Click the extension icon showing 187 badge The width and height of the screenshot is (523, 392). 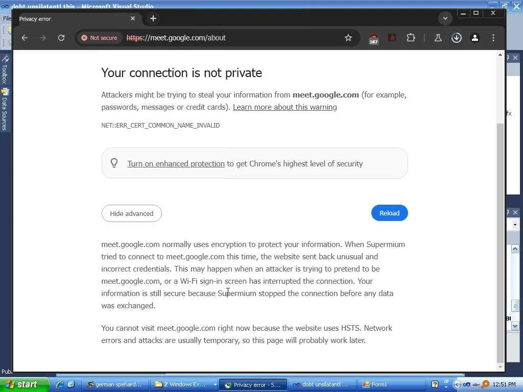tap(373, 38)
